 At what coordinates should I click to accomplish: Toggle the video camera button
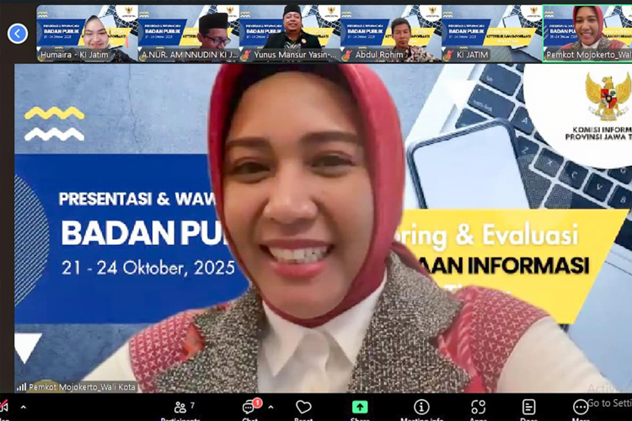(x=4, y=408)
